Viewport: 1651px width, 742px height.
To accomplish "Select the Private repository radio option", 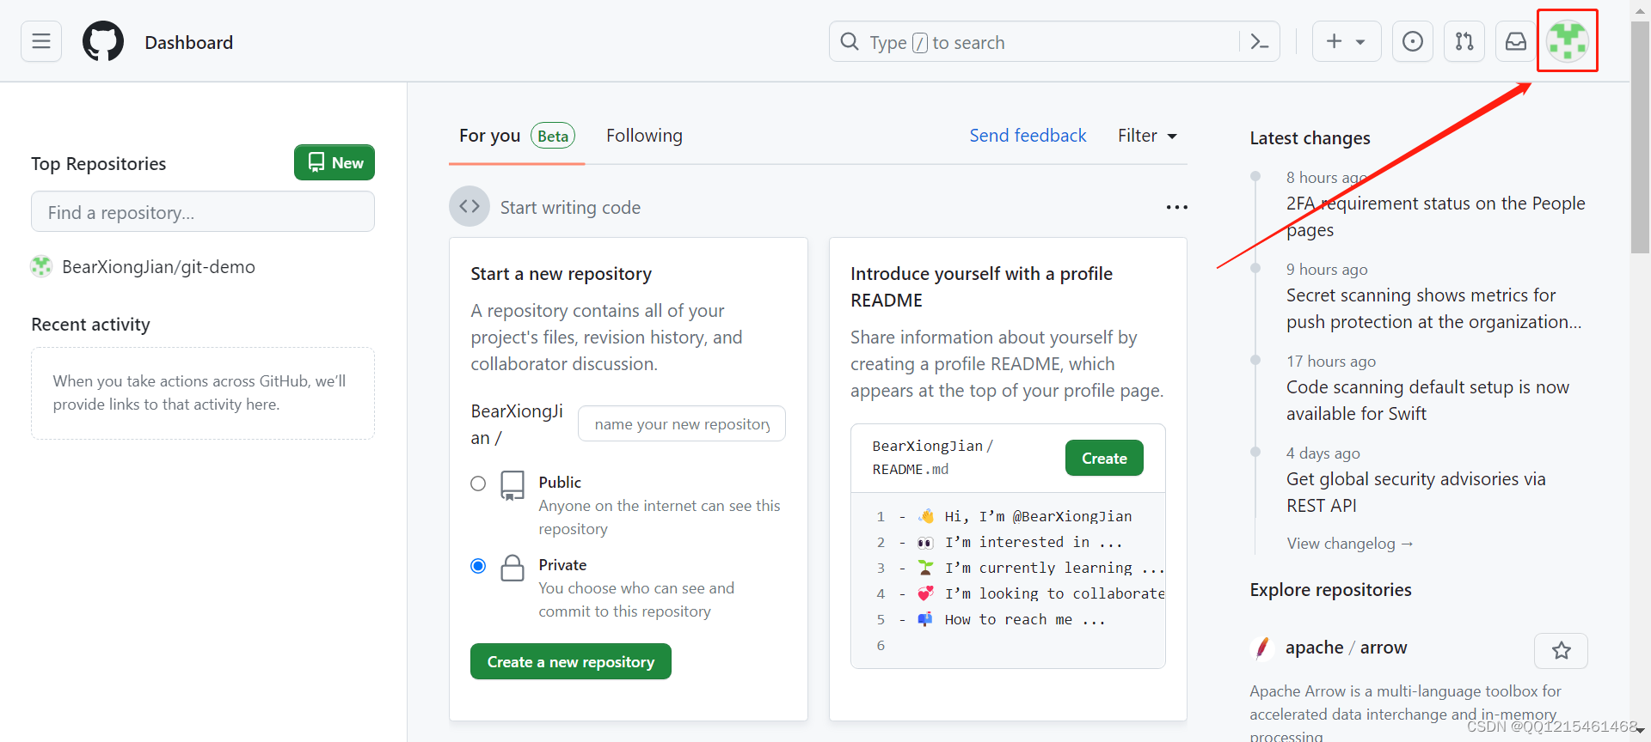I will 478,566.
